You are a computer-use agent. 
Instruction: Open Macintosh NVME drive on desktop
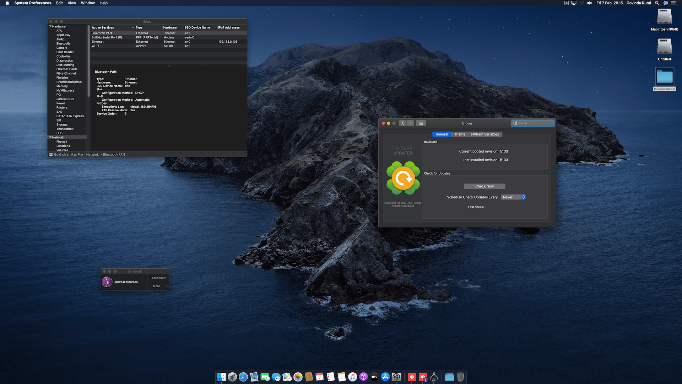(664, 17)
